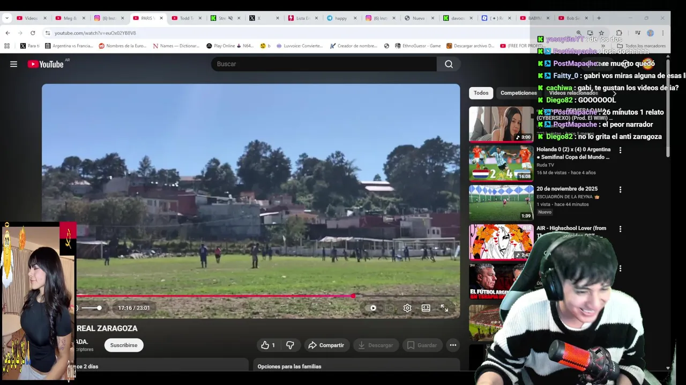Like the video with thumbs up
Viewport: 686px width, 385px height.
tap(268, 345)
